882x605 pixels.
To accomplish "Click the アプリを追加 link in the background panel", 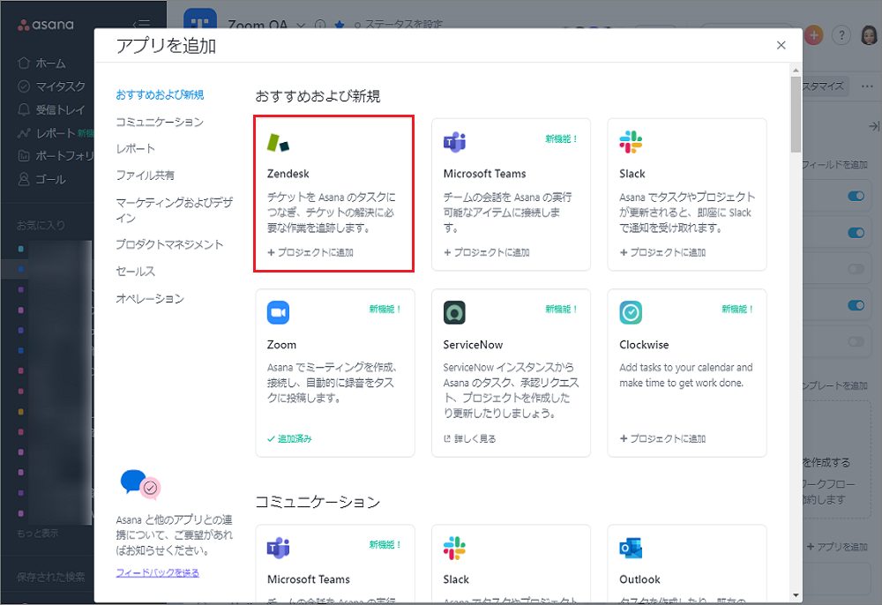I will 837,547.
